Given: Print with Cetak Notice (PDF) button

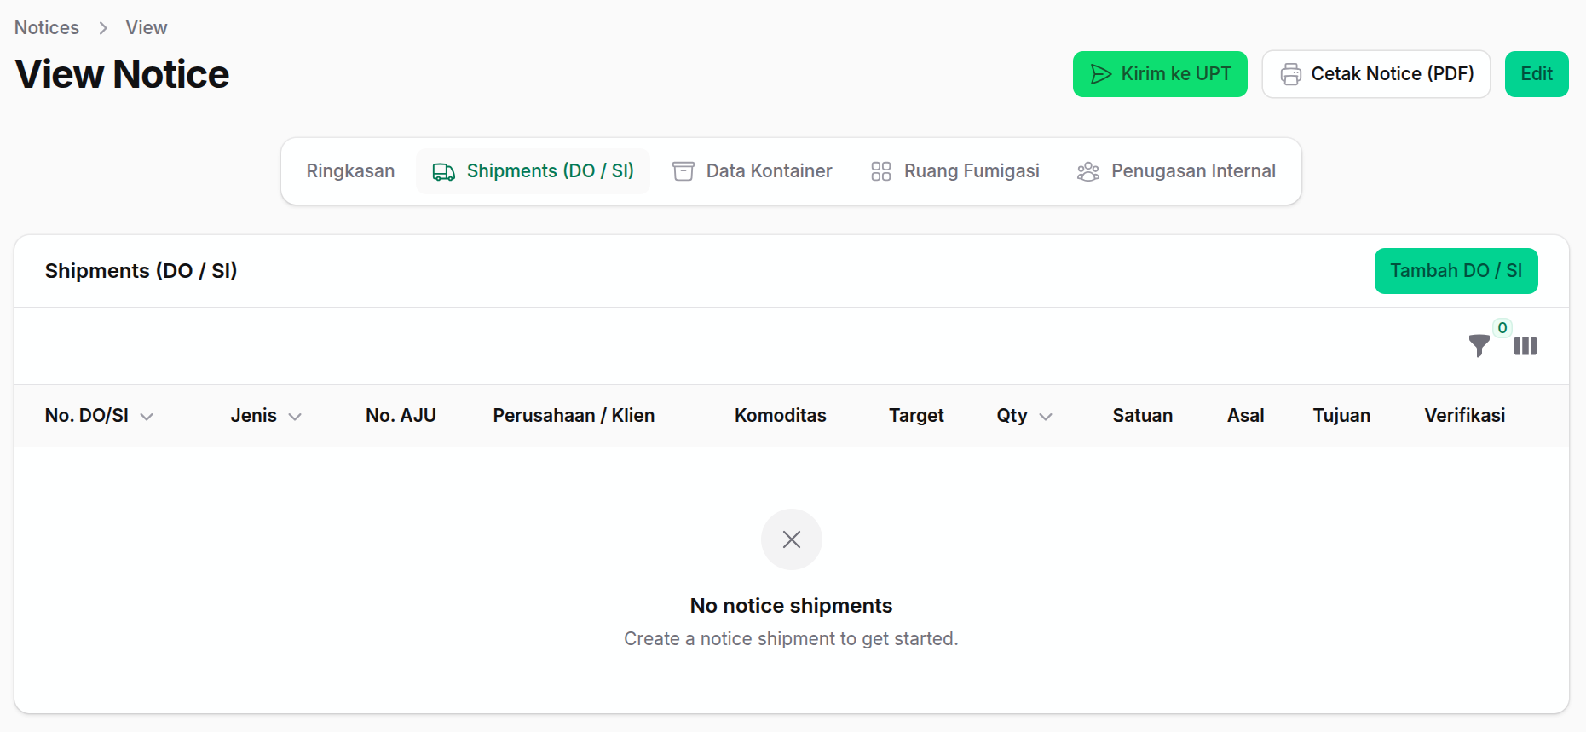Looking at the screenshot, I should [x=1376, y=74].
